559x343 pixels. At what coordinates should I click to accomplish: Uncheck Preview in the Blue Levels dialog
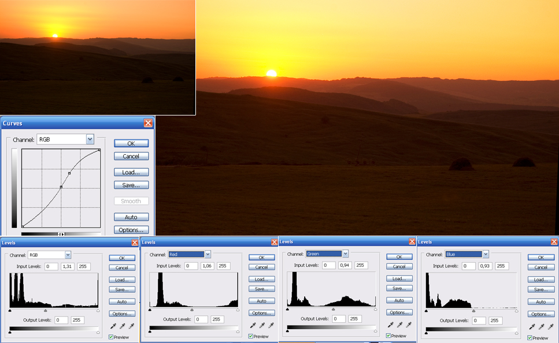click(x=530, y=338)
